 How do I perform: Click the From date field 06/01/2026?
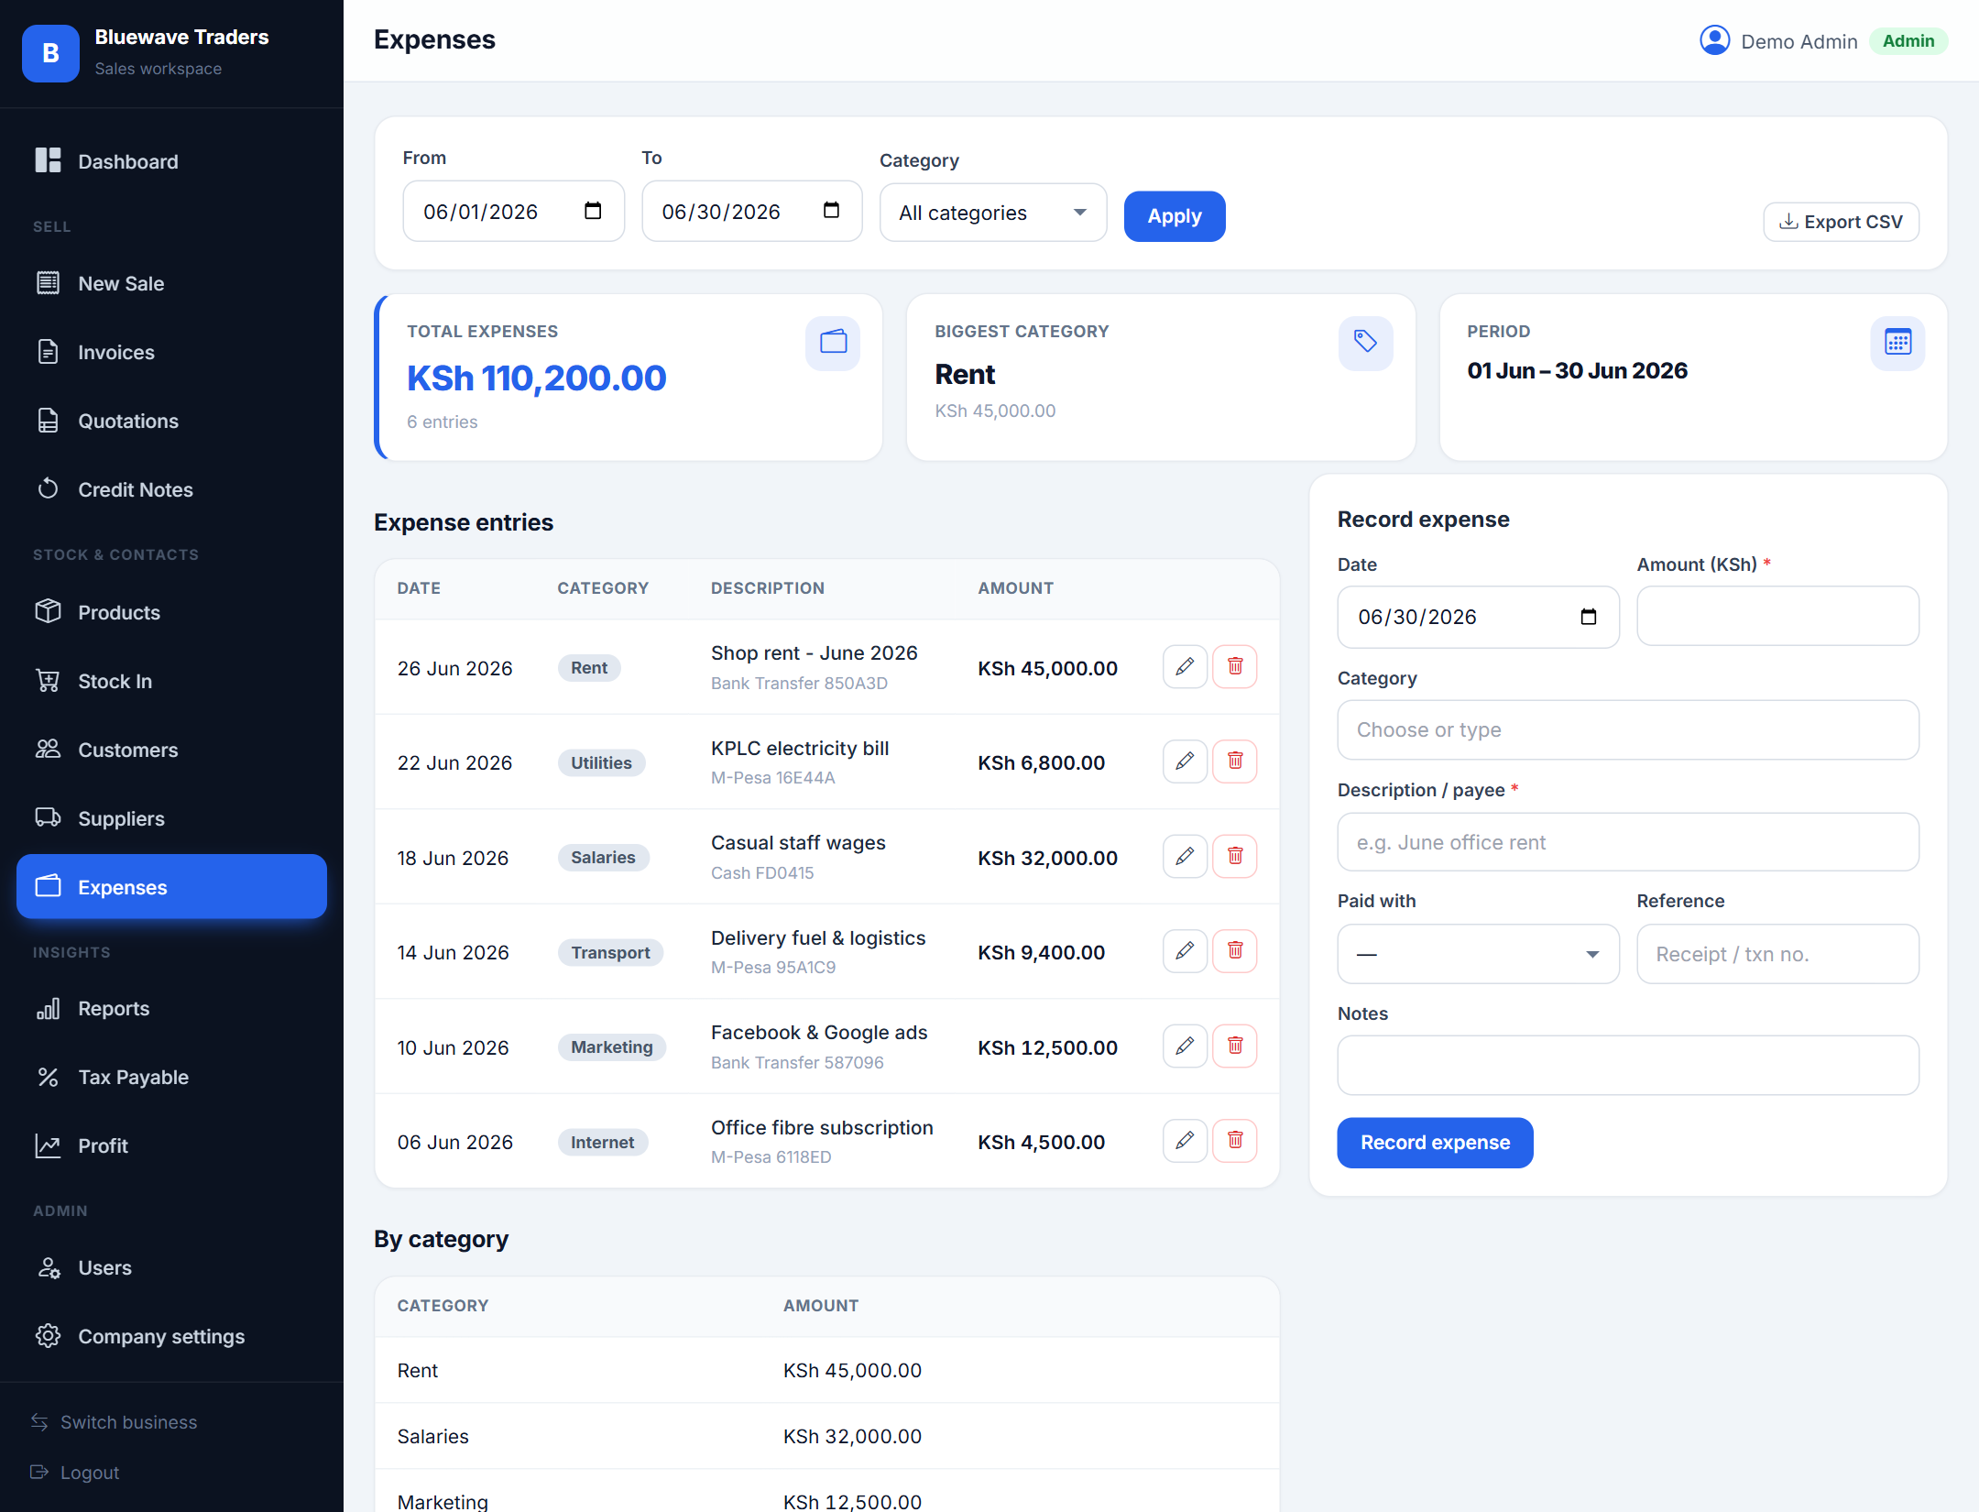coord(513,211)
